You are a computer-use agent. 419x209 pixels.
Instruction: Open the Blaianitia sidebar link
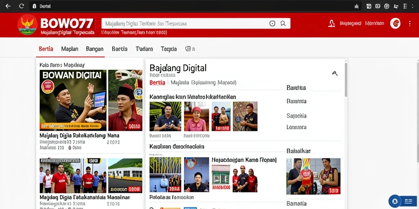[x=296, y=101]
